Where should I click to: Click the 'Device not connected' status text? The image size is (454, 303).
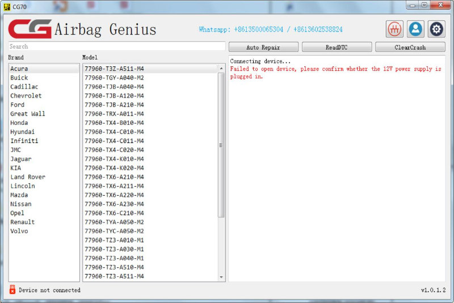pyautogui.click(x=49, y=290)
